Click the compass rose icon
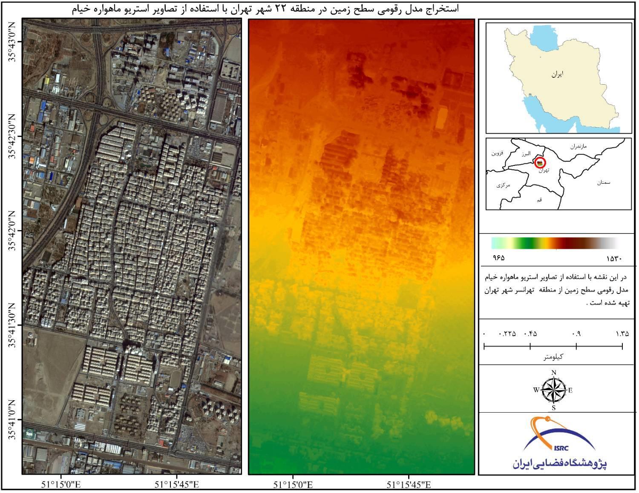 (553, 390)
